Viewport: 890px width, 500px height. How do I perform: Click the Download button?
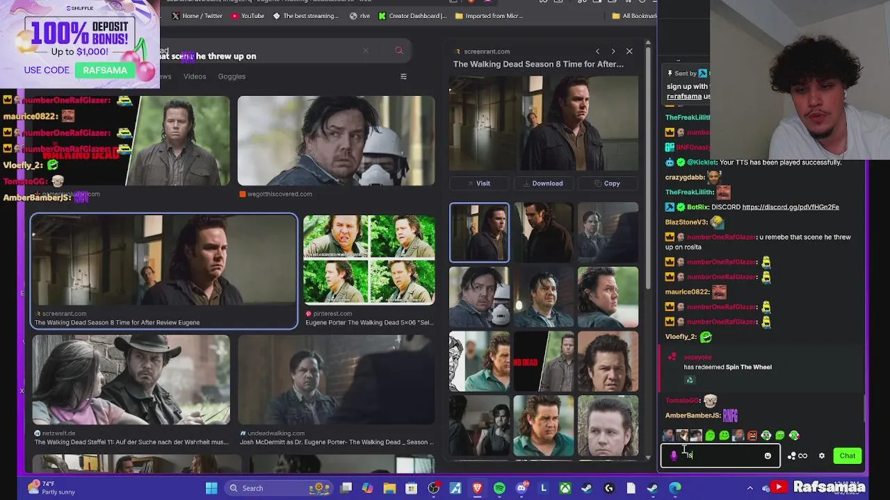[x=543, y=183]
